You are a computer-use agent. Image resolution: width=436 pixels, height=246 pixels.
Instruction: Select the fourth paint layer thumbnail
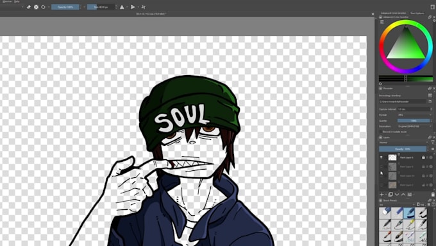click(x=392, y=185)
